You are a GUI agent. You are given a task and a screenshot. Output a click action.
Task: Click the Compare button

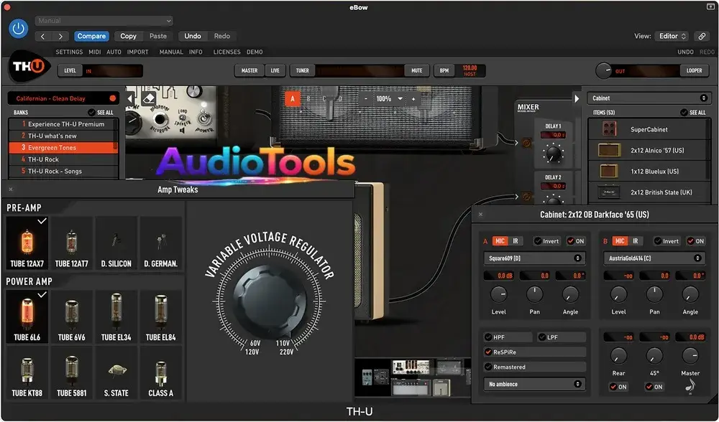pyautogui.click(x=91, y=36)
